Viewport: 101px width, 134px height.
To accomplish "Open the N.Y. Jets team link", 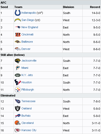I will [x=27, y=75].
